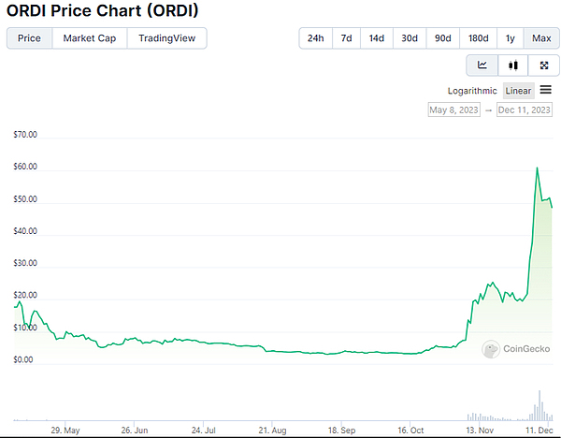Open the TradingView tab

[x=166, y=38]
